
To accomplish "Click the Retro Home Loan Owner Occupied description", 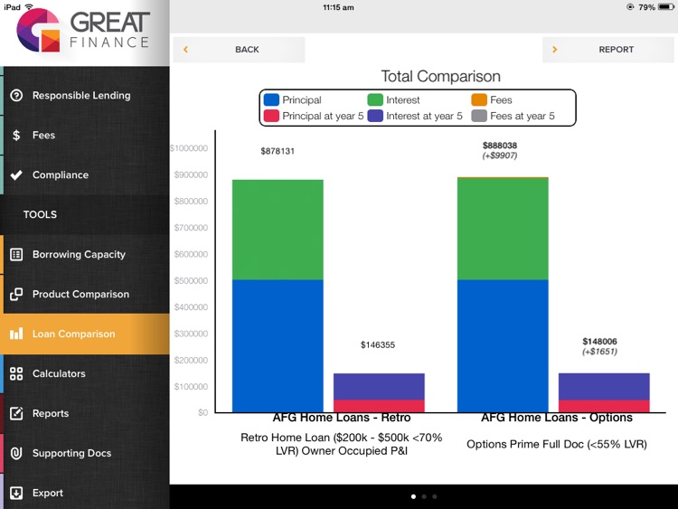I will point(342,444).
